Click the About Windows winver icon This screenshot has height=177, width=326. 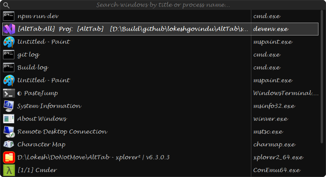[9, 119]
